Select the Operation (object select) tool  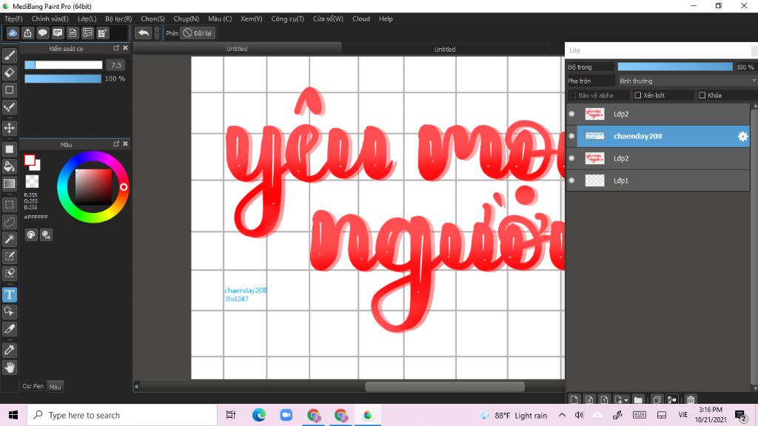point(9,311)
